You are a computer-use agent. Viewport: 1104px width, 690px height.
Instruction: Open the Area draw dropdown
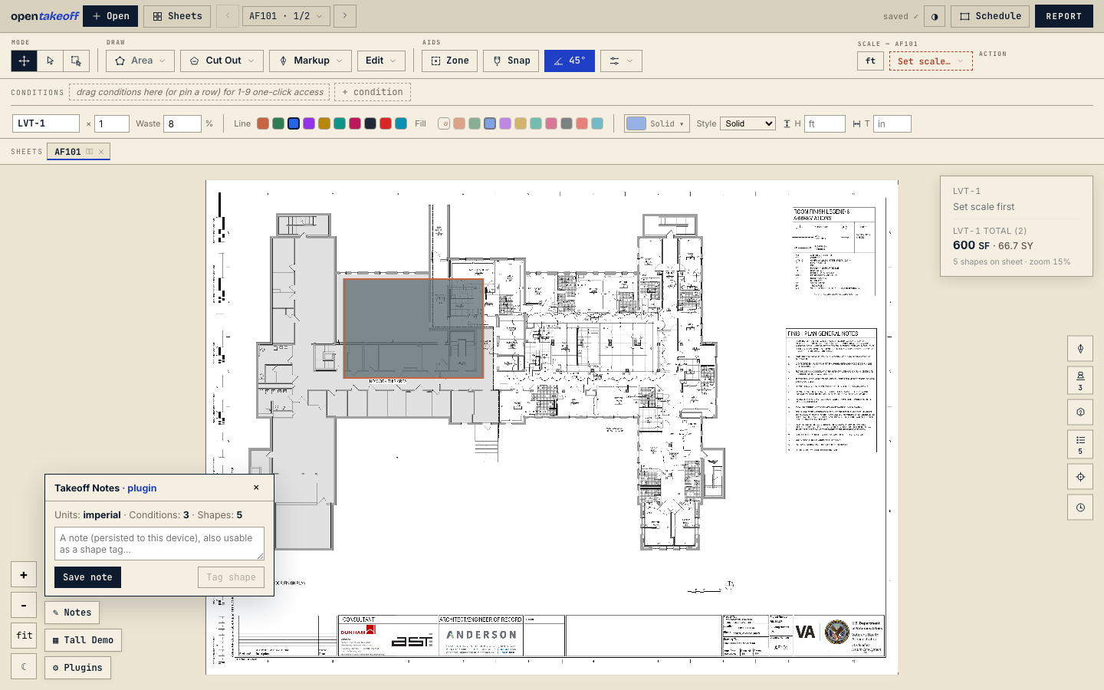click(x=140, y=61)
